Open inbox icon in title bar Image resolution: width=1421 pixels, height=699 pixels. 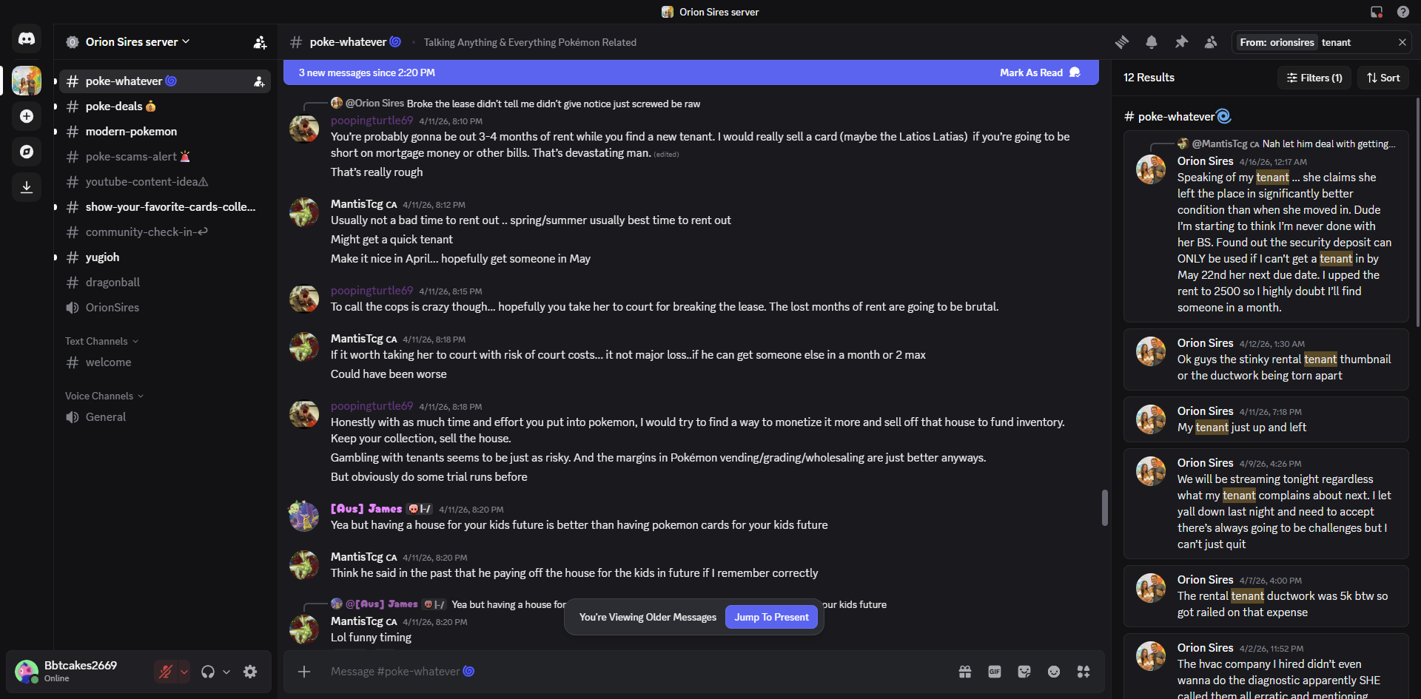click(x=1377, y=12)
